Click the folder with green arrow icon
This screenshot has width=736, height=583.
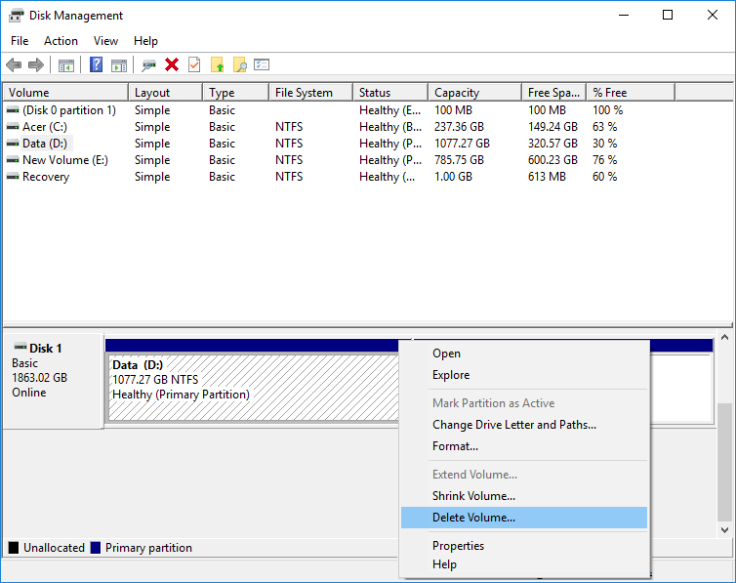[217, 64]
